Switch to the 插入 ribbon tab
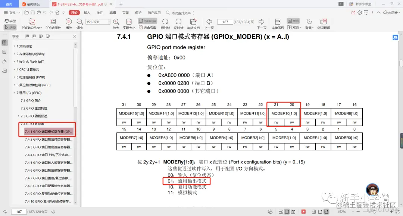The height and width of the screenshot is (216, 403). coord(87,12)
